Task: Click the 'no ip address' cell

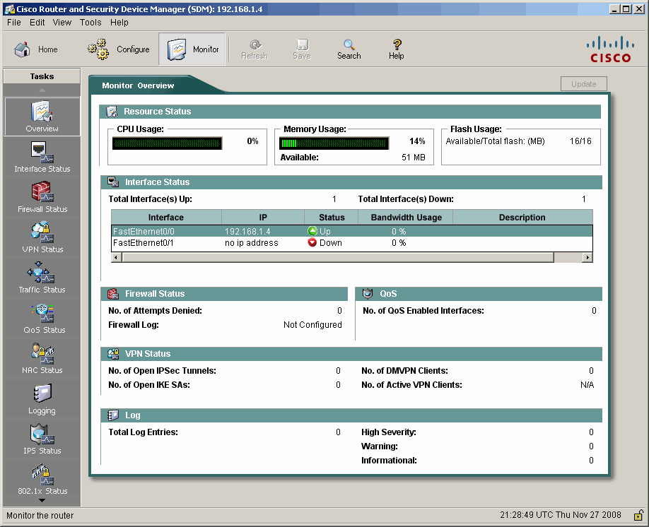Action: pos(251,243)
